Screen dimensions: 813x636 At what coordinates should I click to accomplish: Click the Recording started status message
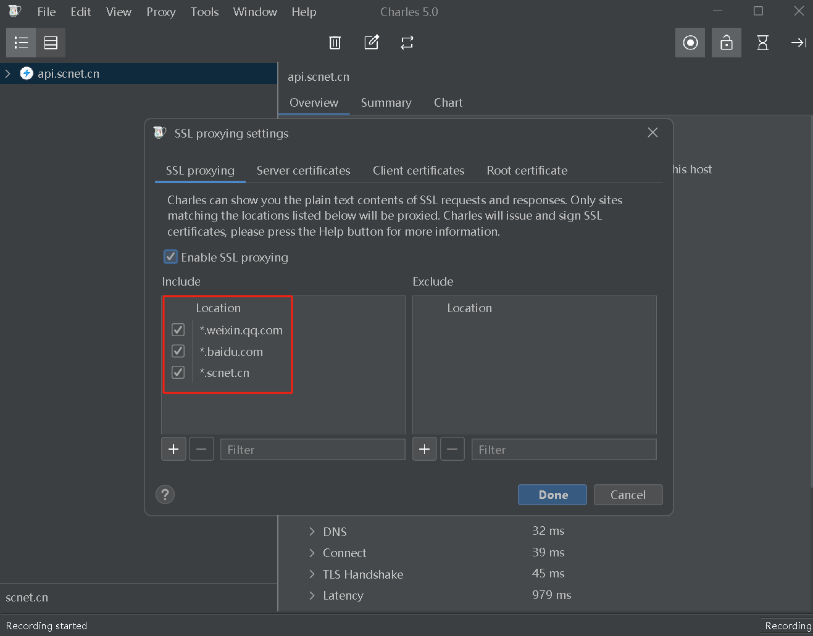point(46,626)
